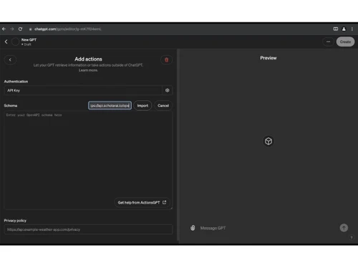Image resolution: width=358 pixels, height=268 pixels.
Task: Open the more options ellipsis button
Action: pos(328,41)
